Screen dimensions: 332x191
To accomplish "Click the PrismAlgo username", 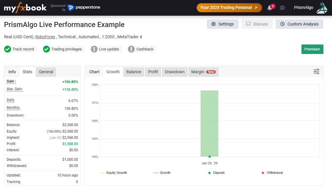I will click(x=304, y=8).
